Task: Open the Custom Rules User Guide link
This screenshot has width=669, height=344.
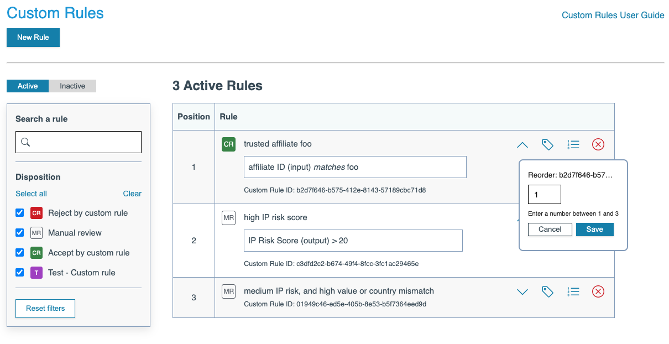Action: coord(613,15)
